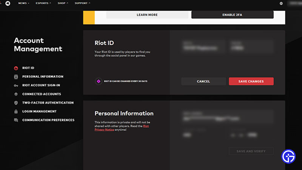The width and height of the screenshot is (302, 170).
Task: Click the Riot ID name input field
Action: coord(203,46)
